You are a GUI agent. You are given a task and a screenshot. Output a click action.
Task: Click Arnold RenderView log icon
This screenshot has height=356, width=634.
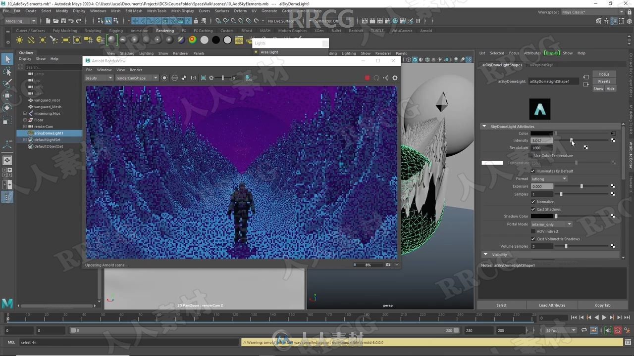249,78
